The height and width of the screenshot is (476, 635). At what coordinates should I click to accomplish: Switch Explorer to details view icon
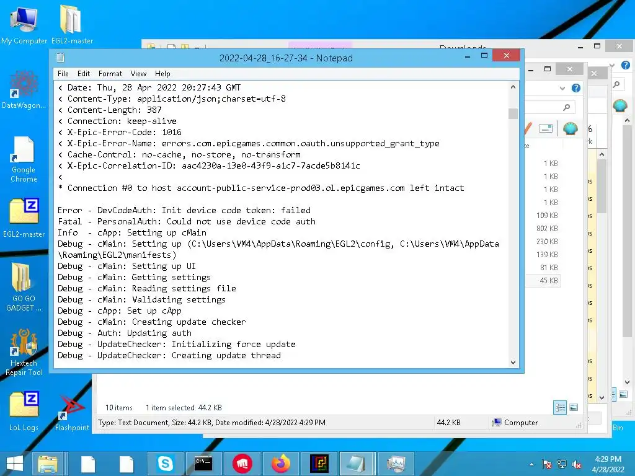[x=560, y=408]
